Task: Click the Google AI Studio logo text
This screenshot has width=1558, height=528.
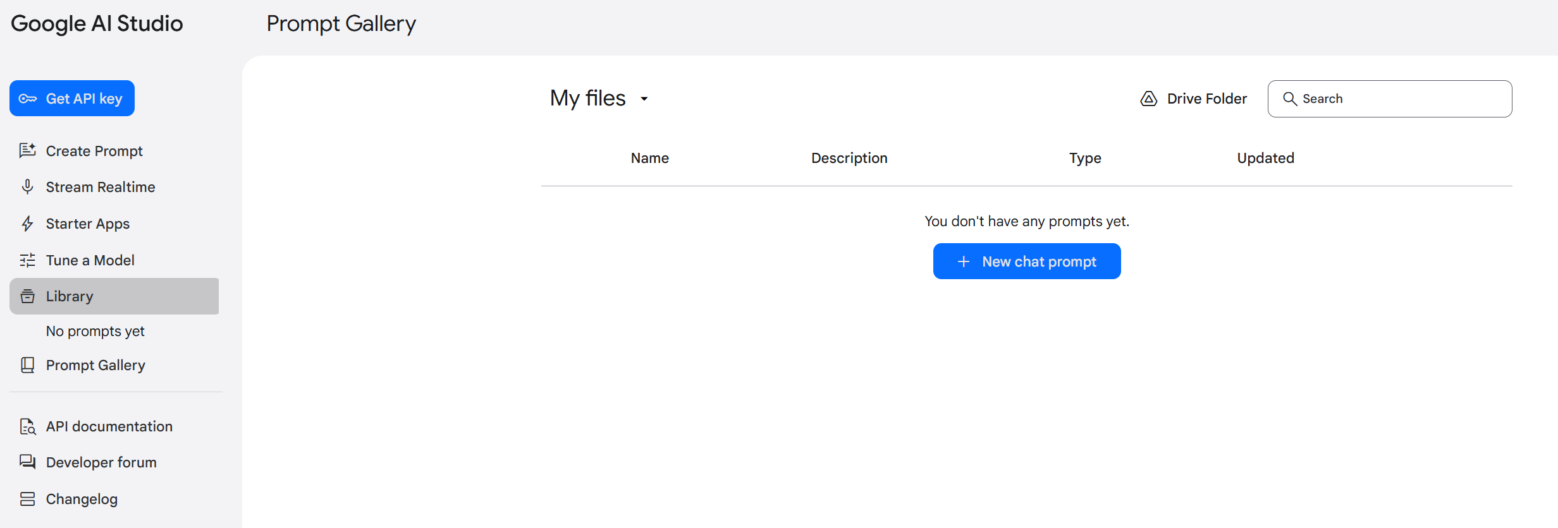Action: [97, 23]
